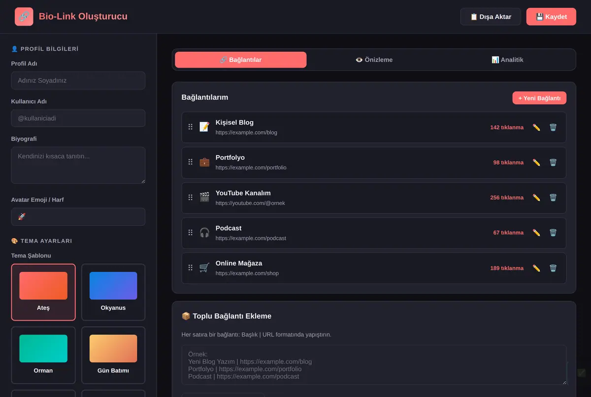The height and width of the screenshot is (397, 591).
Task: Open the Analitik tab
Action: pos(507,60)
